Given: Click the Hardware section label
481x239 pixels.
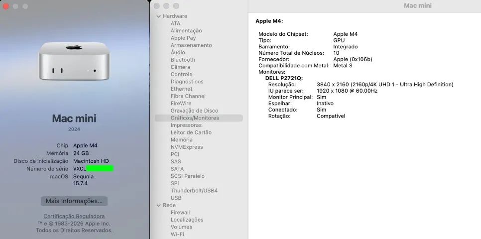Looking at the screenshot, I should (175, 16).
